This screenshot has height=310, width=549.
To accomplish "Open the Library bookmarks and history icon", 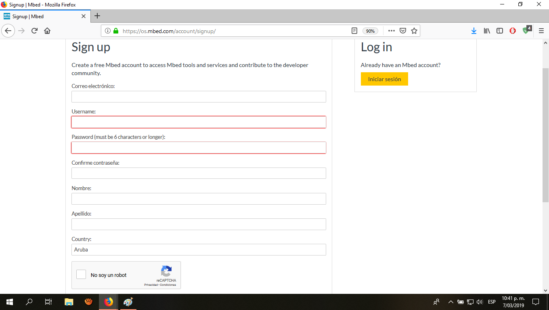I will pyautogui.click(x=487, y=31).
